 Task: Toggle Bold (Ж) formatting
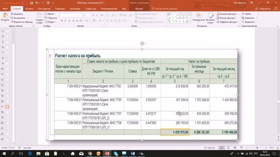(x=62, y=20)
